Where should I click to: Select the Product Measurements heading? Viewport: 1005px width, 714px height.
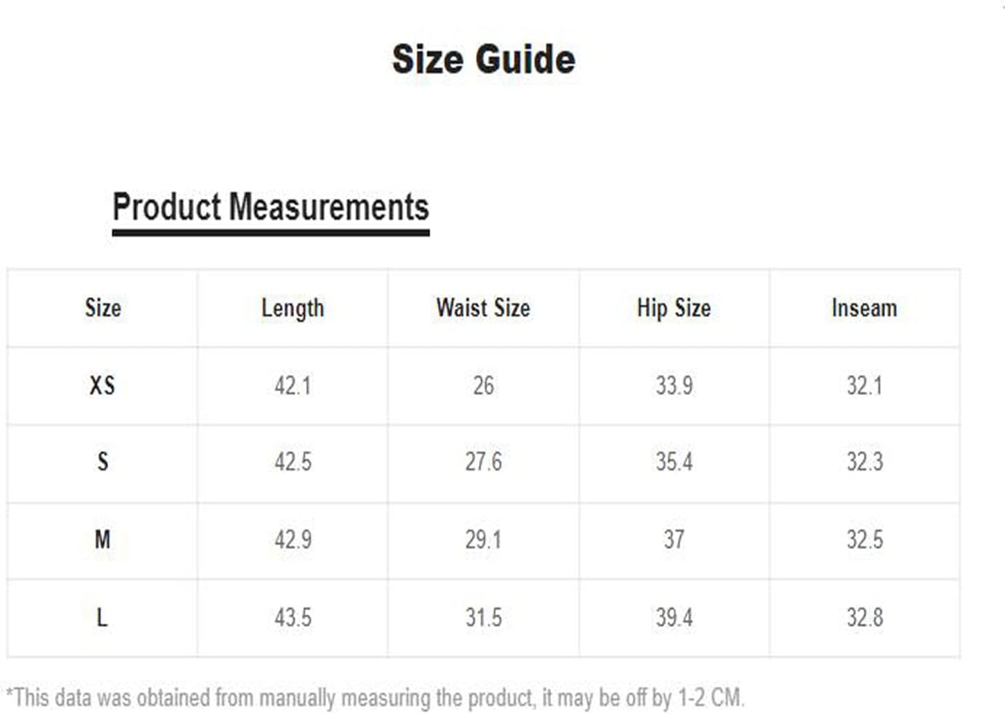click(x=271, y=207)
